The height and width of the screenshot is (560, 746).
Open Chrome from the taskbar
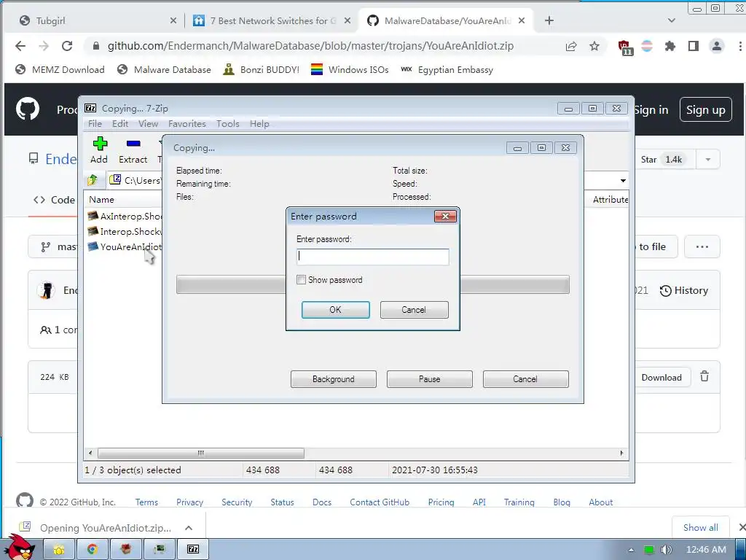[x=93, y=549]
